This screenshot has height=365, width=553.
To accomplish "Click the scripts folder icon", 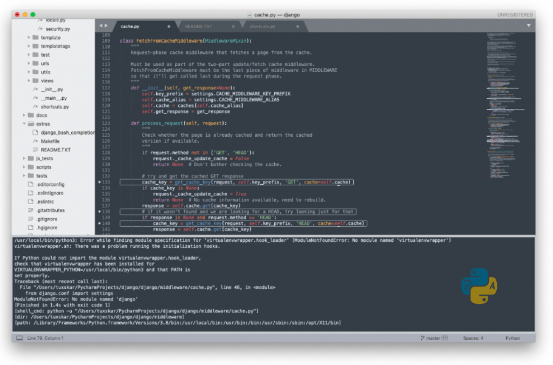I will click(31, 167).
